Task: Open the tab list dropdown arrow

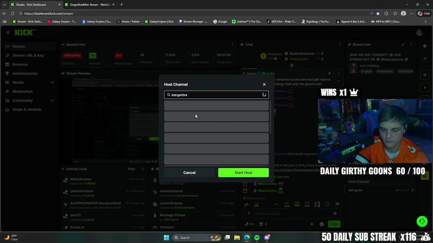Action: pyautogui.click(x=4, y=5)
